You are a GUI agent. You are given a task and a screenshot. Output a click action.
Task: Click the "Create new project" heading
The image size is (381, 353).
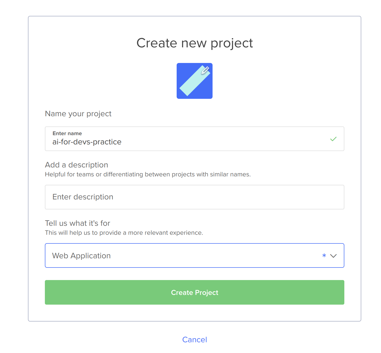pyautogui.click(x=195, y=43)
